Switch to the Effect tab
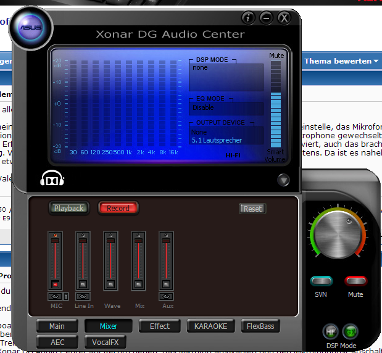382x353 pixels. pyautogui.click(x=160, y=326)
